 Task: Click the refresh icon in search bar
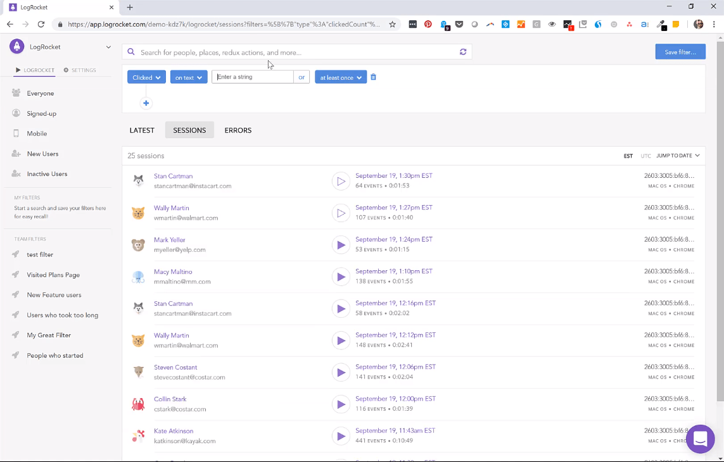[462, 52]
